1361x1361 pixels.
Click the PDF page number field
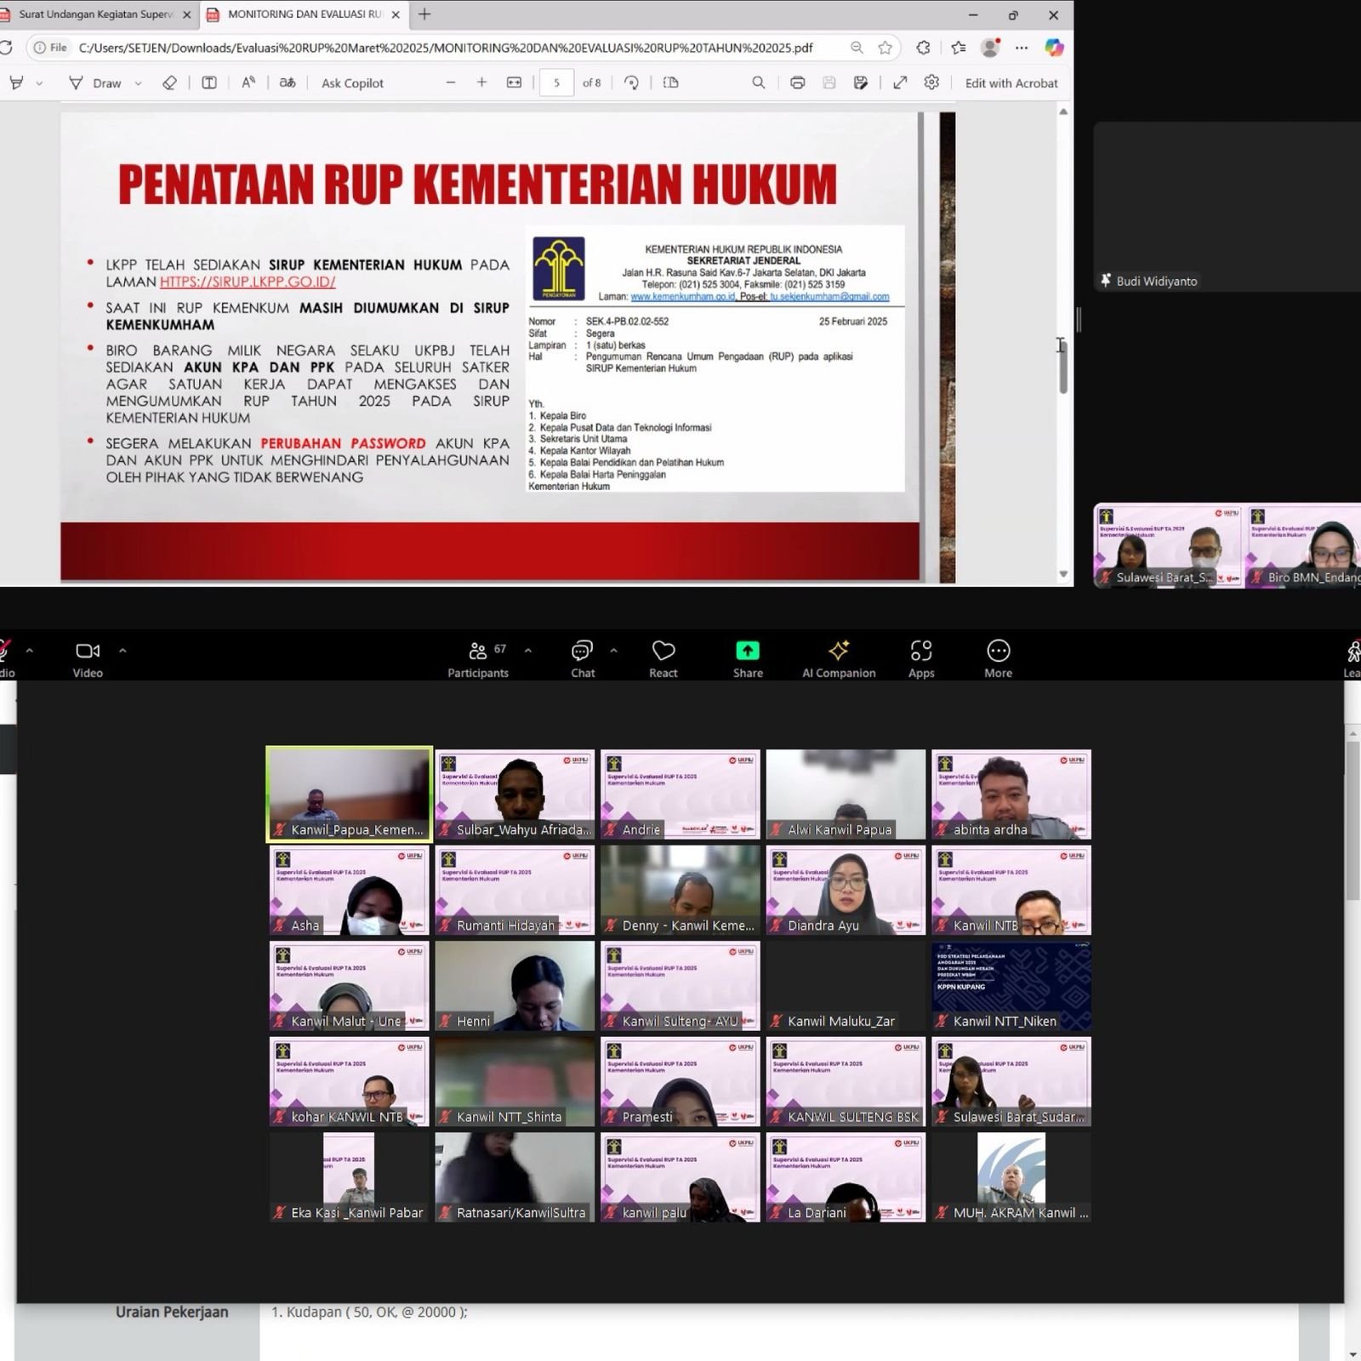(x=556, y=83)
